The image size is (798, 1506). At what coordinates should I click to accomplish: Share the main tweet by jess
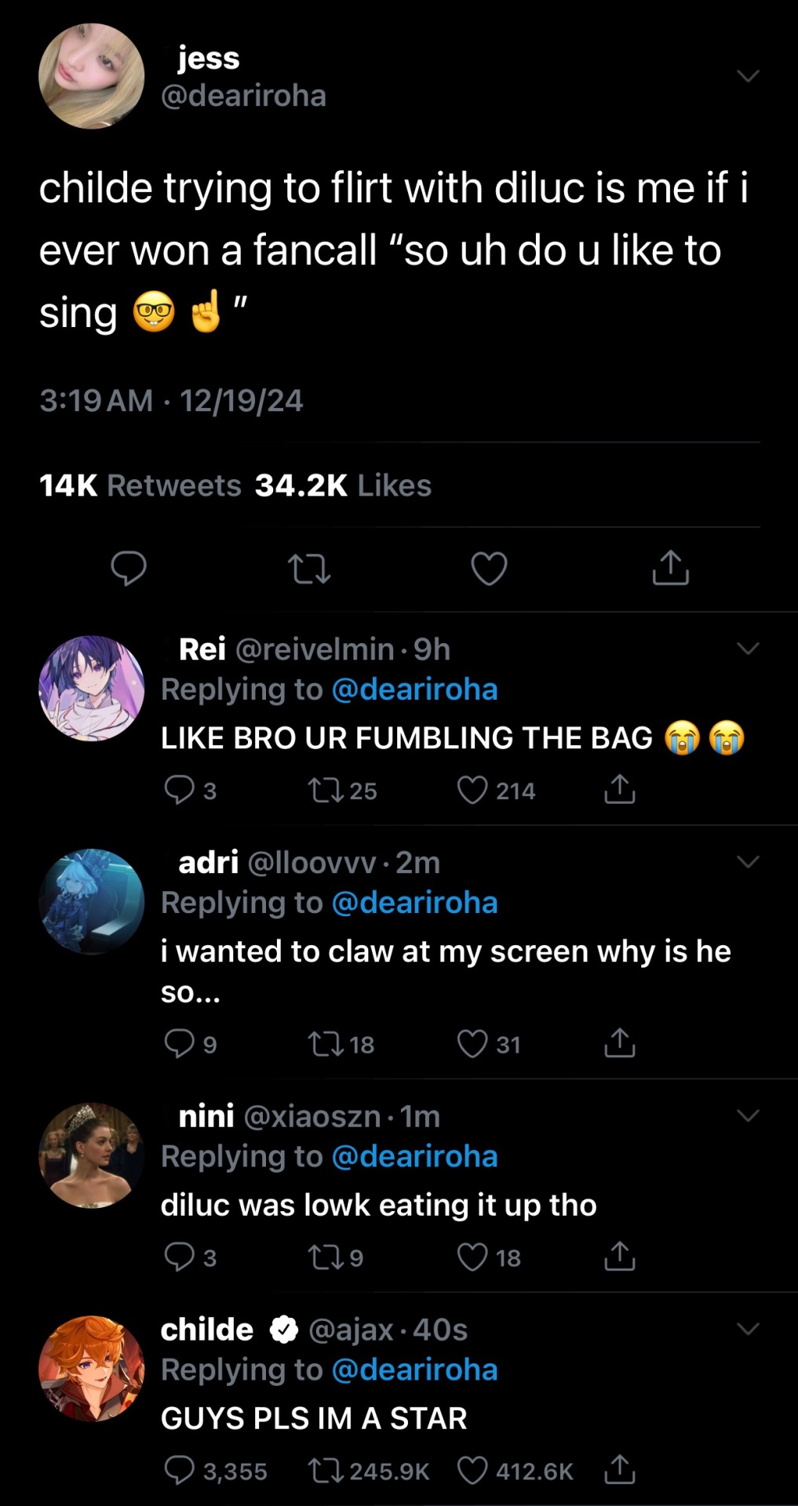[x=670, y=569]
